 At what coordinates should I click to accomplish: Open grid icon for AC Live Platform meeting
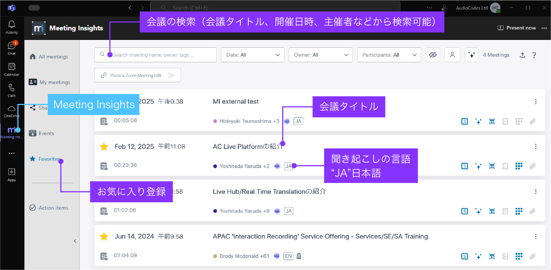(x=519, y=166)
